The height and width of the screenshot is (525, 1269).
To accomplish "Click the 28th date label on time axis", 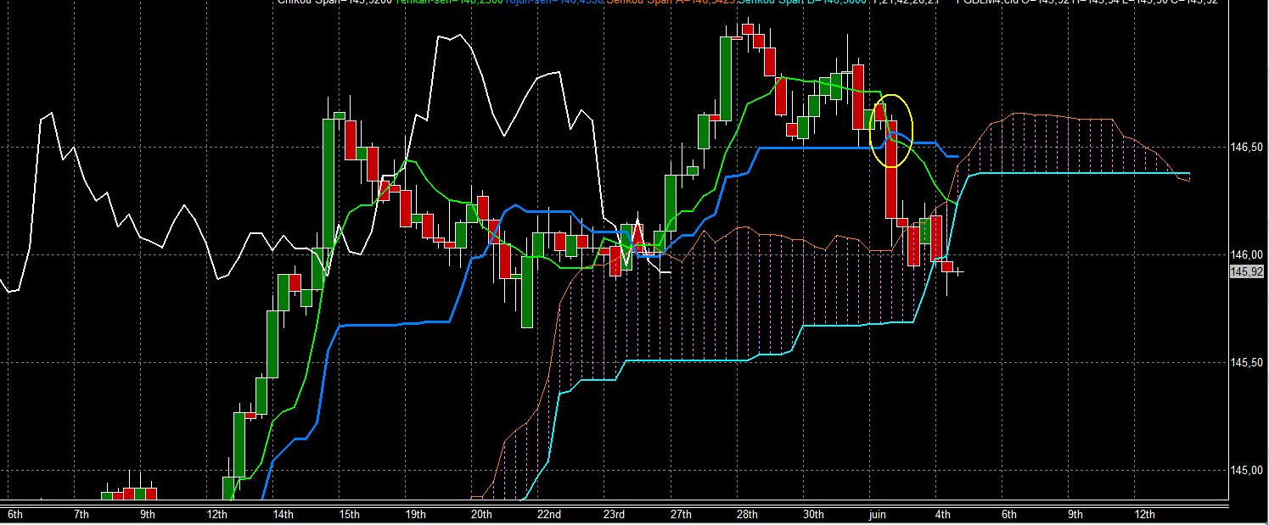I will click(748, 515).
